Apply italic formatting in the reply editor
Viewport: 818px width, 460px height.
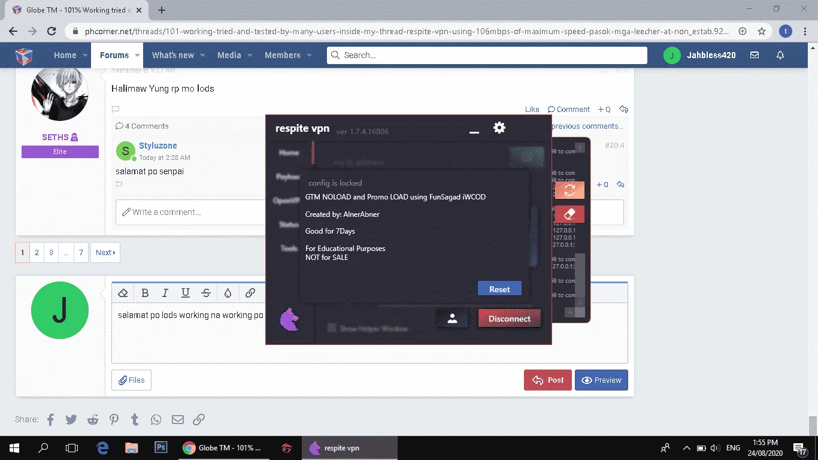[x=165, y=293]
